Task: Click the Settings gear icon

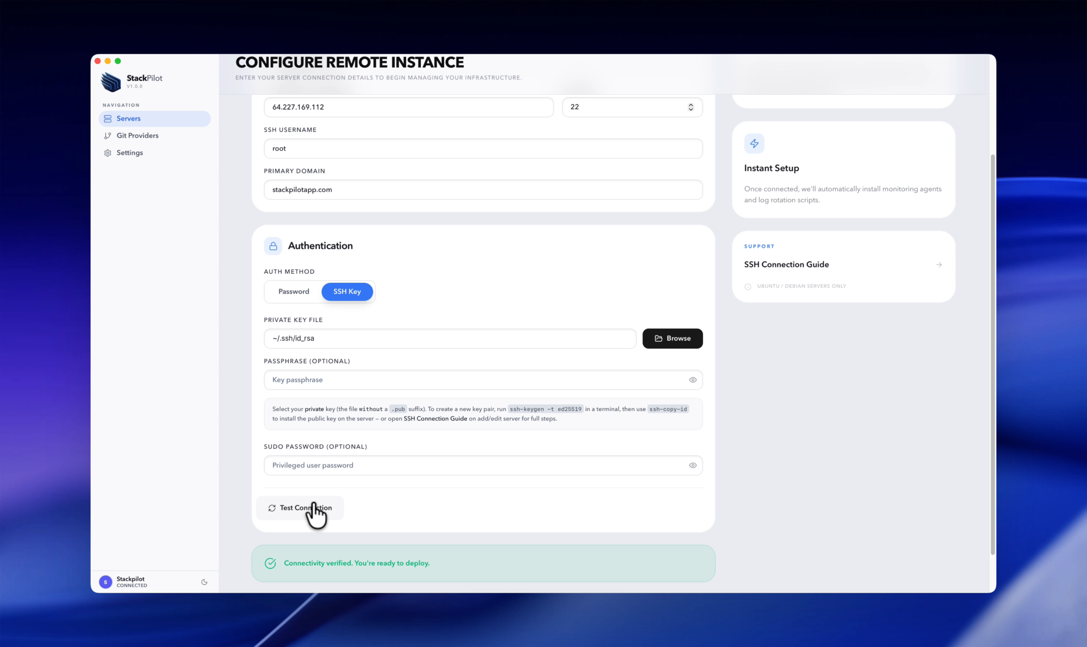Action: pos(108,153)
